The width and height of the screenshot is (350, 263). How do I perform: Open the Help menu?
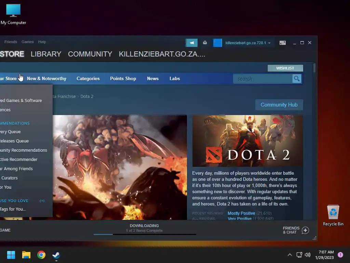coord(42,42)
